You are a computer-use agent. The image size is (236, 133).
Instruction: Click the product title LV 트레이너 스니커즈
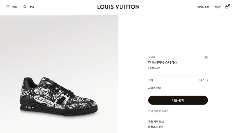163,62
